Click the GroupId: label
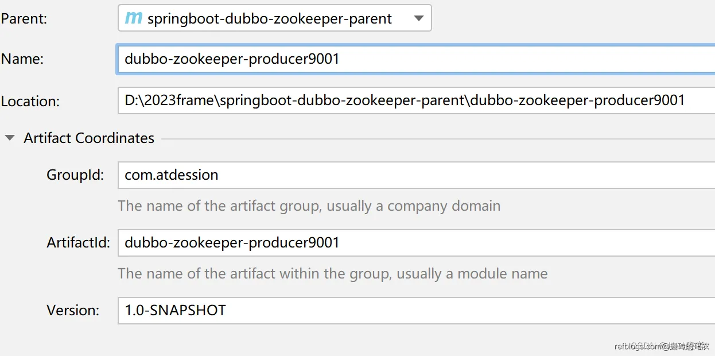Screen dimensions: 715x356 [x=75, y=175]
